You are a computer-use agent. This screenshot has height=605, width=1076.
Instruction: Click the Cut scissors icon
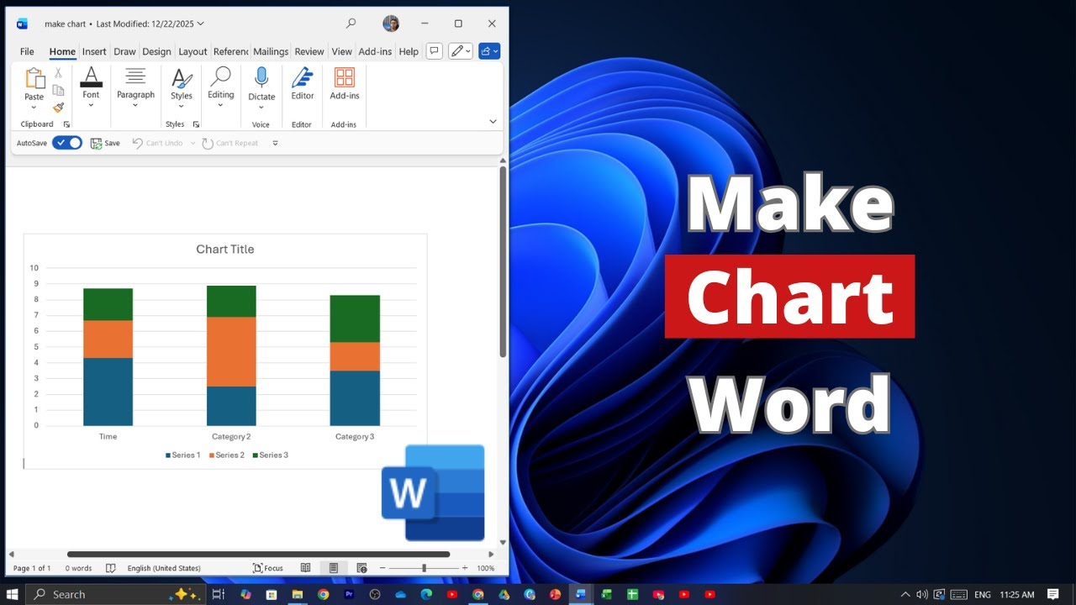tap(58, 73)
